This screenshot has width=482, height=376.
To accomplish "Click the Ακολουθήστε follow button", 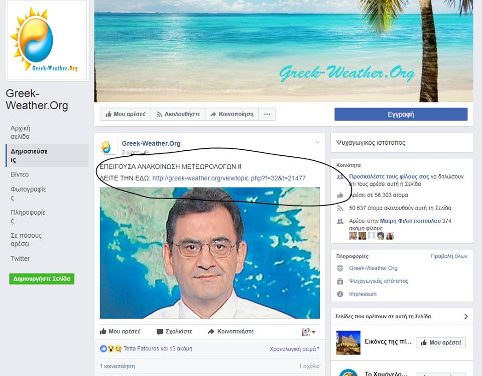I will (178, 114).
